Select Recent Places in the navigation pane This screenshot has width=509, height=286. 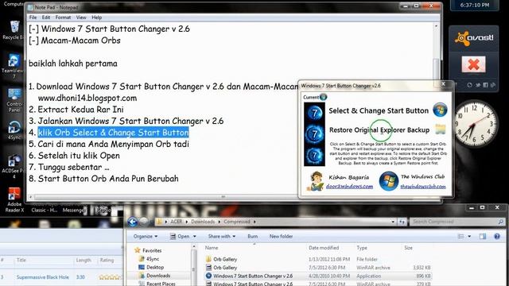coord(161,284)
